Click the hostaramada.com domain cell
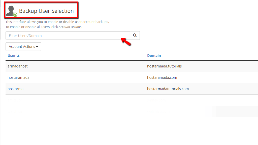Screen dimensions: 258x145 [x=162, y=78]
